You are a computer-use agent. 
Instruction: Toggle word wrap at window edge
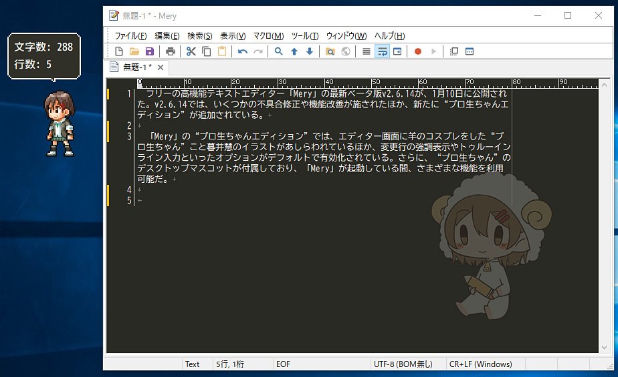(x=397, y=51)
